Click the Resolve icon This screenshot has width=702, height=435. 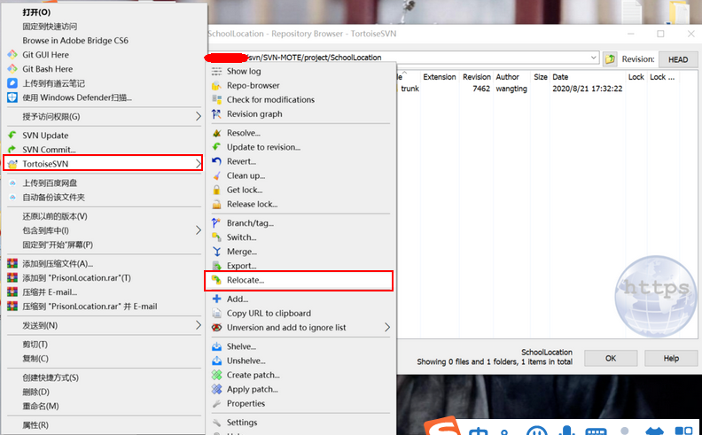point(216,133)
